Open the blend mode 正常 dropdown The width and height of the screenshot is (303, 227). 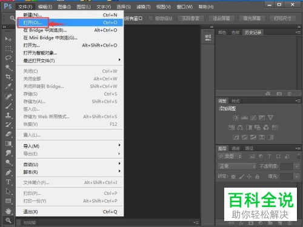point(237,166)
